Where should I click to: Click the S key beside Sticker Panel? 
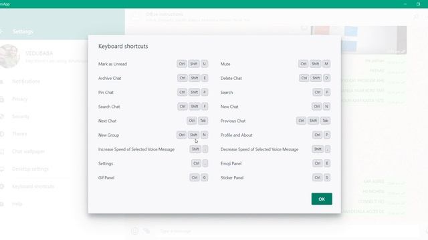click(327, 177)
